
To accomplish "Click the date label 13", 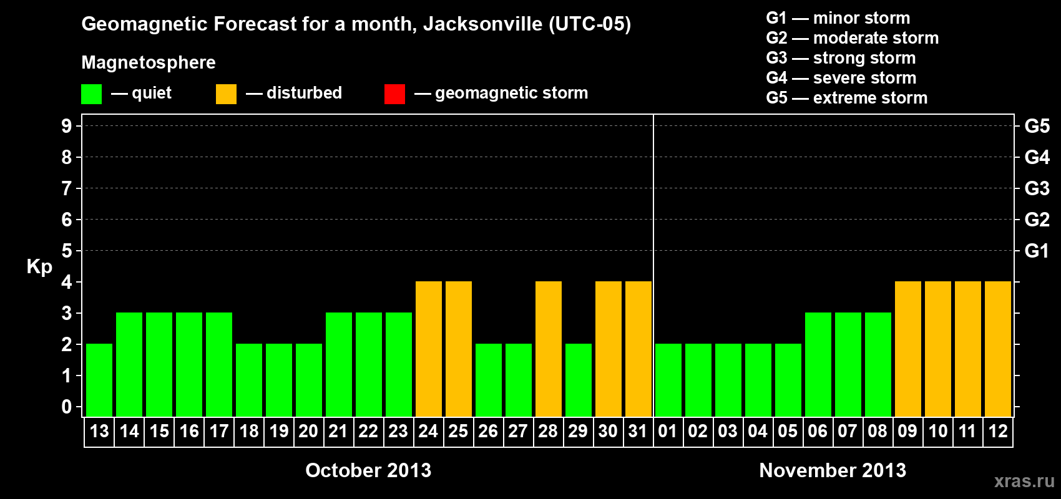I will [99, 431].
